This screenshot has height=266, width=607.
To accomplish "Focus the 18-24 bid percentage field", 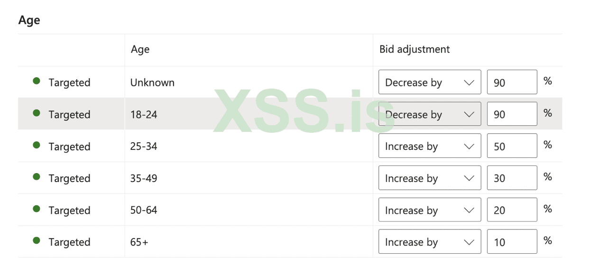I will pos(512,114).
